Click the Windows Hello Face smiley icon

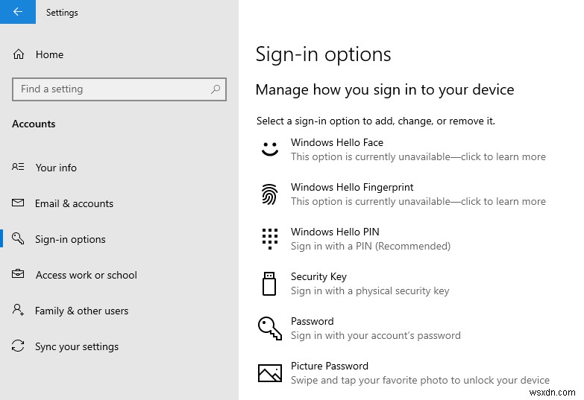point(270,149)
